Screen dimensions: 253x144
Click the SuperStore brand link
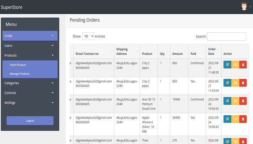coord(12,7)
